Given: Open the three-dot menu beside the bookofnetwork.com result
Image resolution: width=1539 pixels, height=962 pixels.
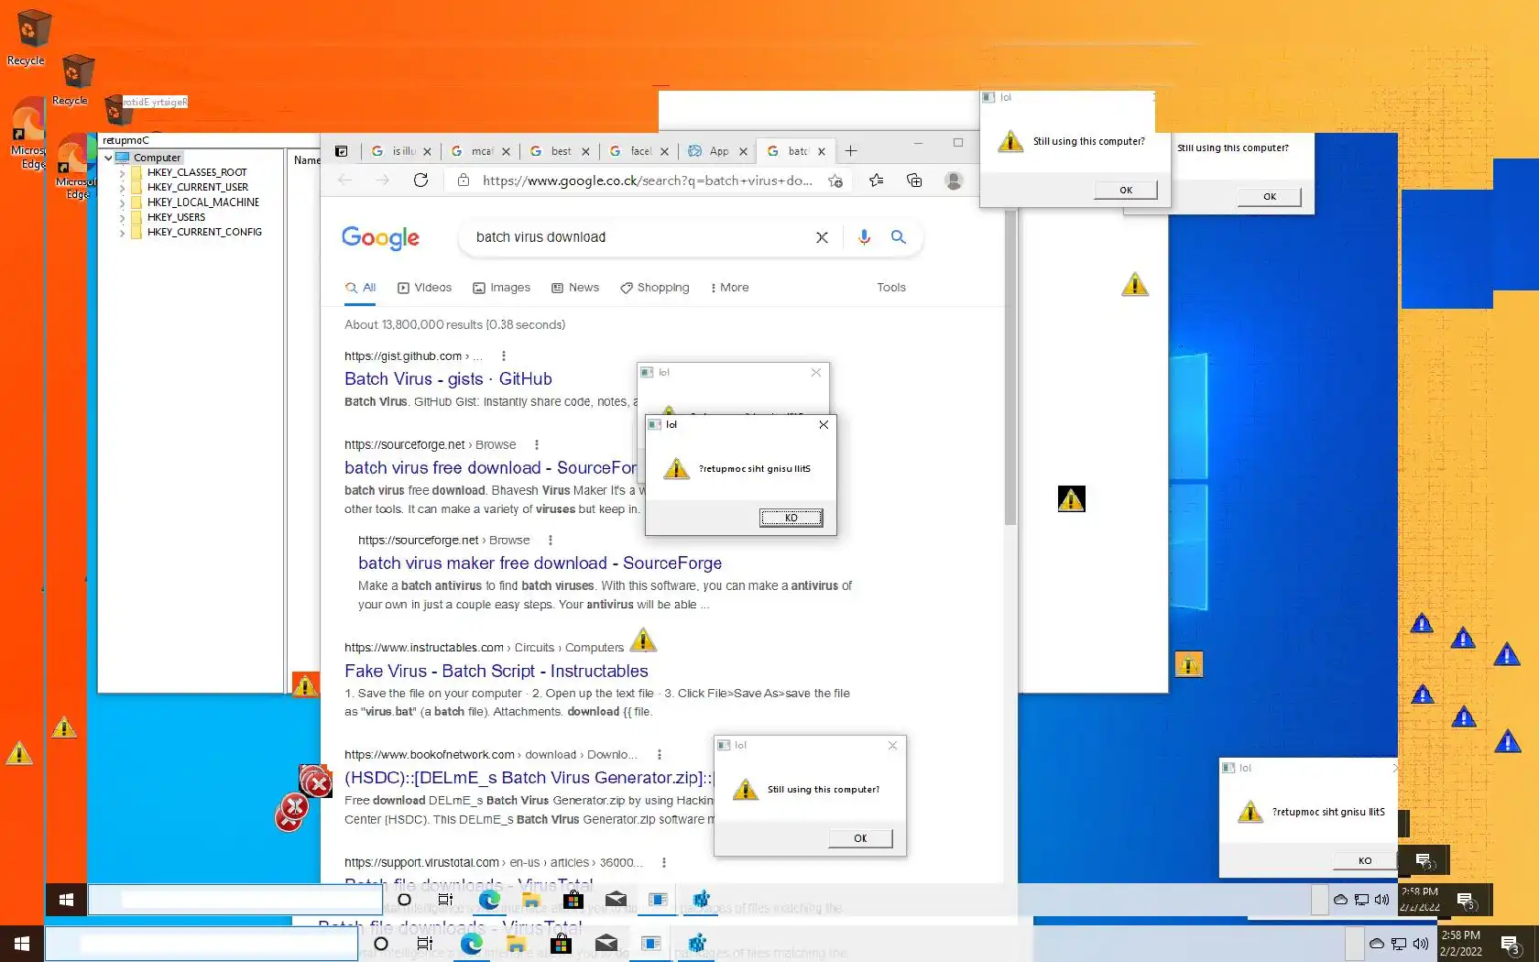Looking at the screenshot, I should [660, 755].
